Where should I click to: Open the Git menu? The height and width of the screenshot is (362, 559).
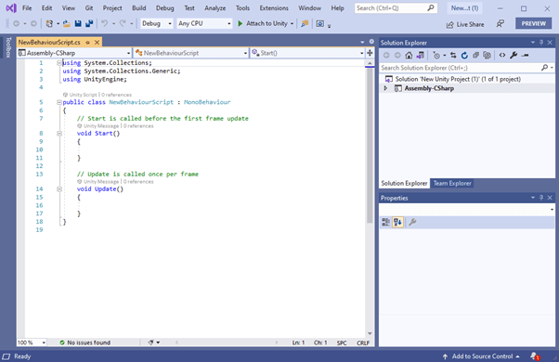coord(89,7)
